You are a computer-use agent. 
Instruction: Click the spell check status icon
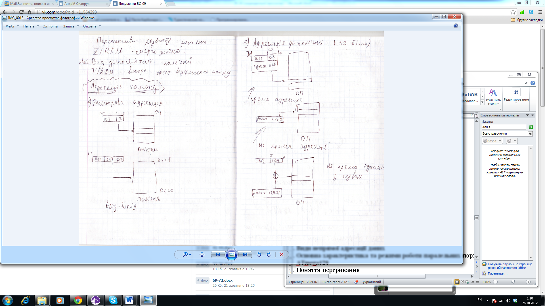pyautogui.click(x=356, y=282)
